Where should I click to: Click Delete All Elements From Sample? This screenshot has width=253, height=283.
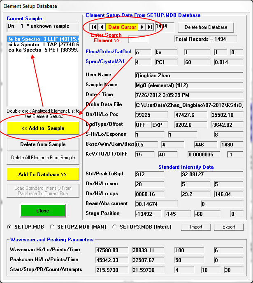[x=43, y=158]
